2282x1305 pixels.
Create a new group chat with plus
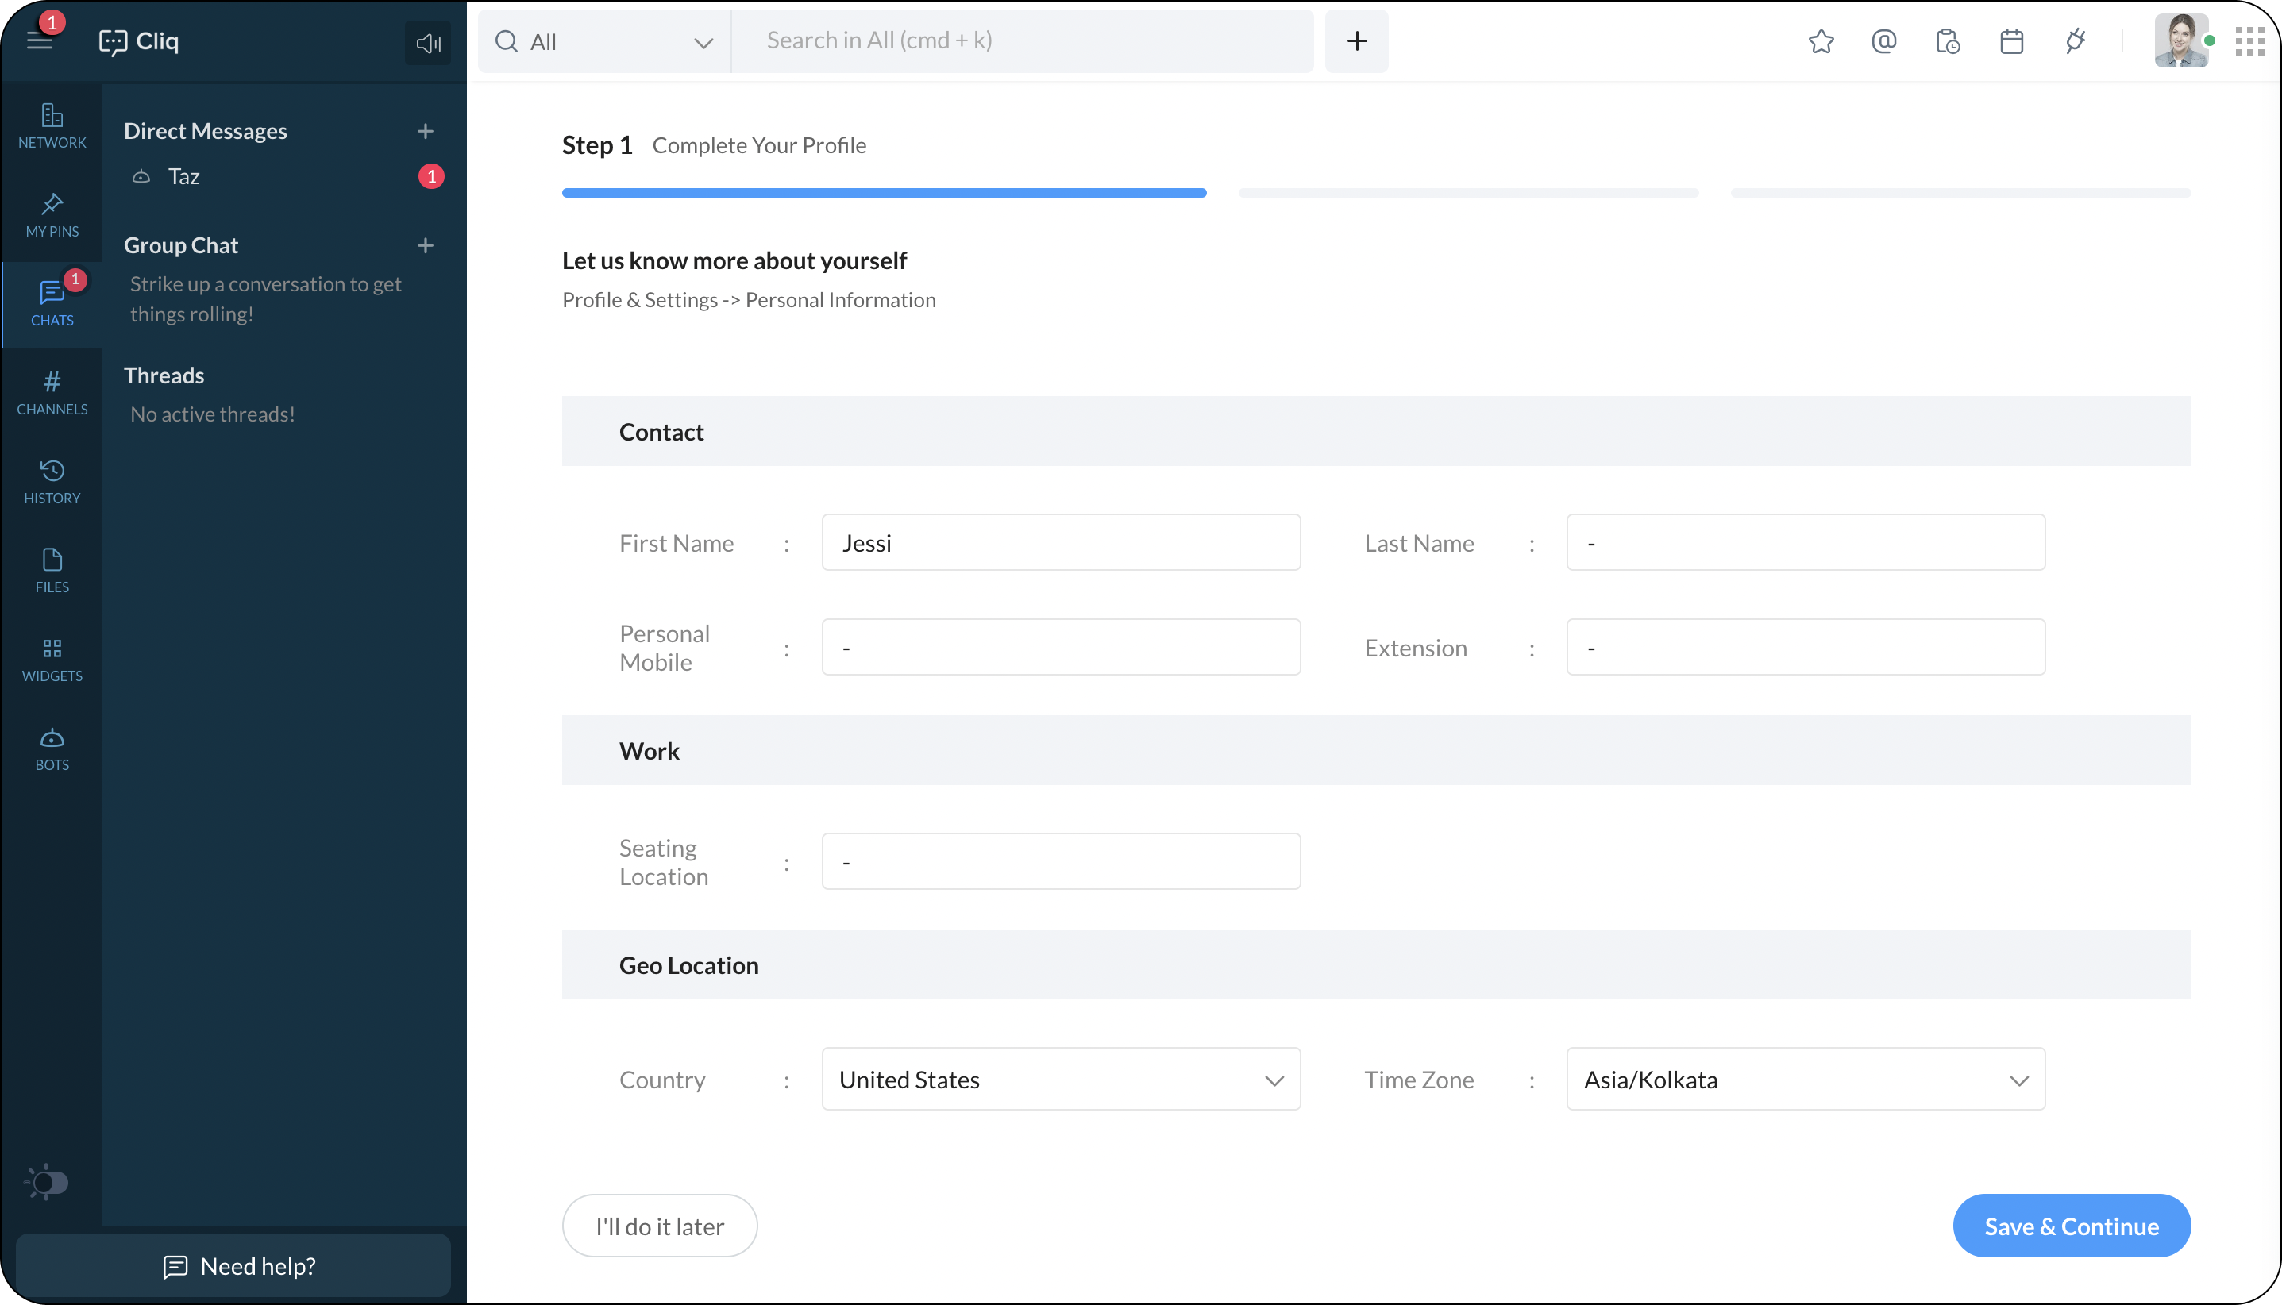(x=426, y=244)
